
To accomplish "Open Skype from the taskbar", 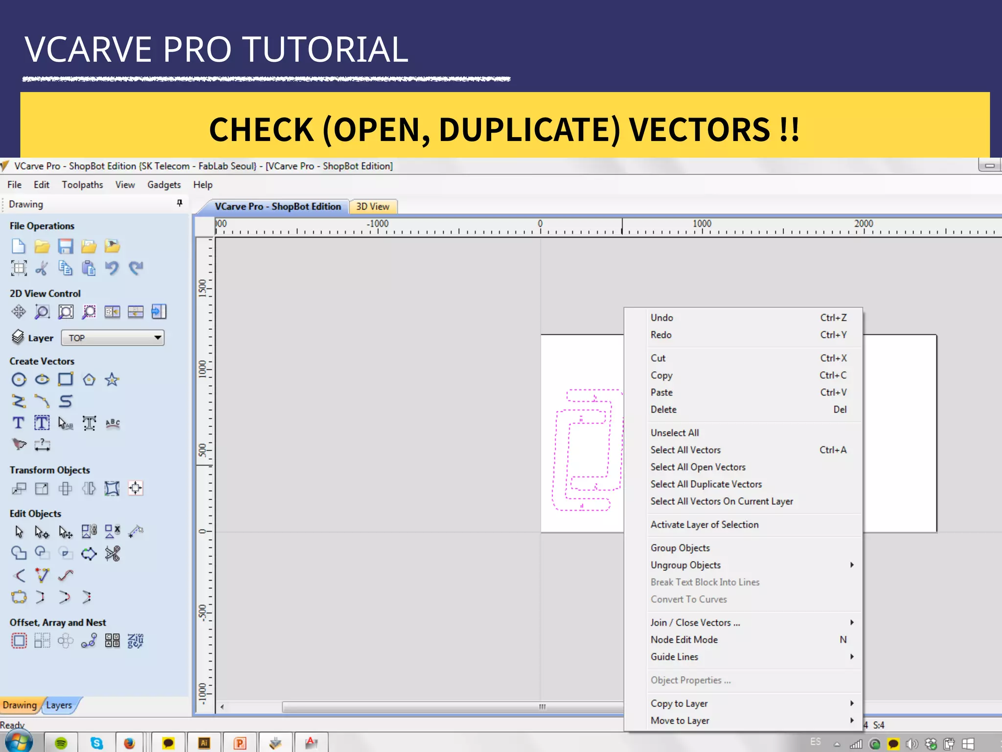I will pyautogui.click(x=97, y=743).
